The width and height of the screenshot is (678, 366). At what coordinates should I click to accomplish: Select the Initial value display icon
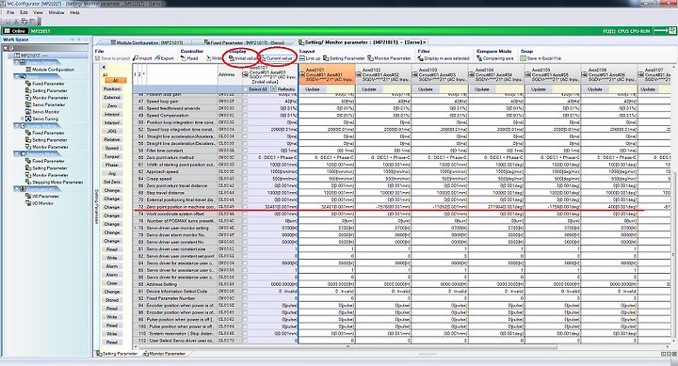coord(232,58)
